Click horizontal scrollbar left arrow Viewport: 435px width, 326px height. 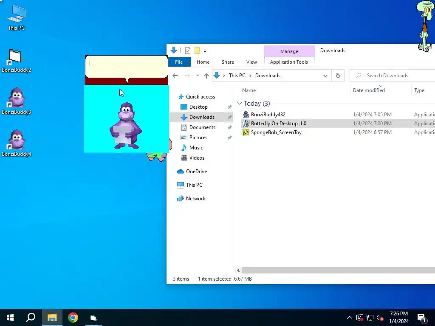pos(238,270)
